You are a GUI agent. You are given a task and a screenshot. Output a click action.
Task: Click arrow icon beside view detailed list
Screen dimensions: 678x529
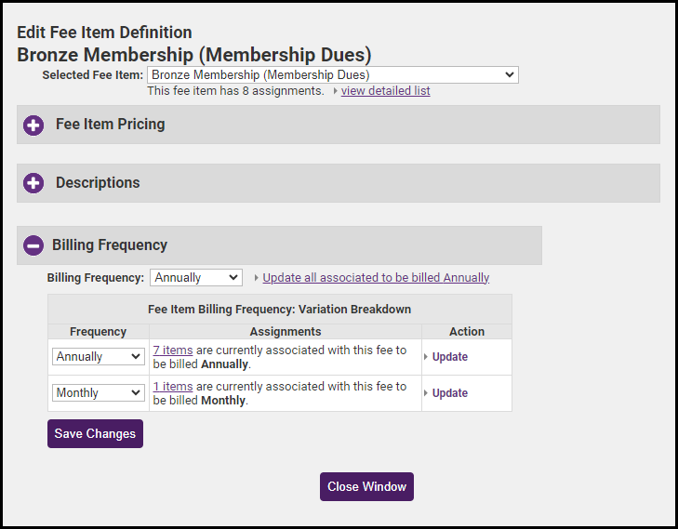click(x=335, y=91)
